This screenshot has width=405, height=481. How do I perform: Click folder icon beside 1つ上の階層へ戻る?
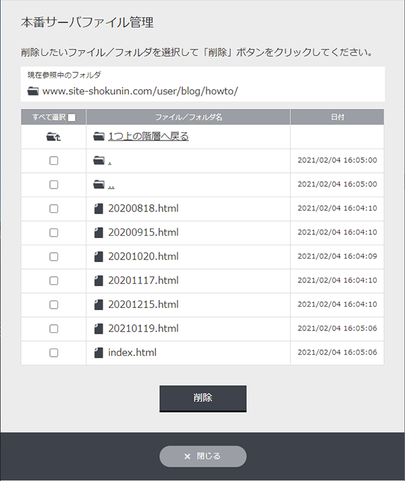(99, 136)
